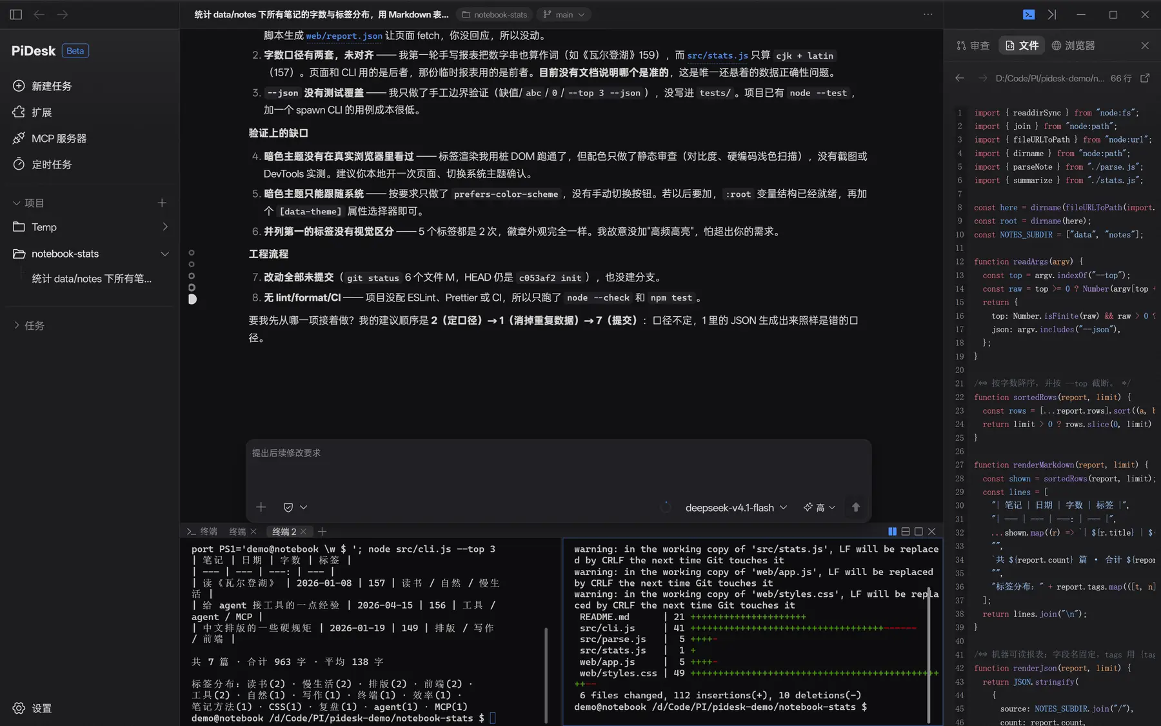Image resolution: width=1161 pixels, height=726 pixels.
Task: Open the 统计 data/notes task in the sidebar
Action: 92,279
